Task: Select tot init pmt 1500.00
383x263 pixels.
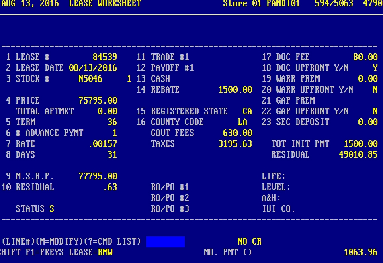Action: point(361,144)
